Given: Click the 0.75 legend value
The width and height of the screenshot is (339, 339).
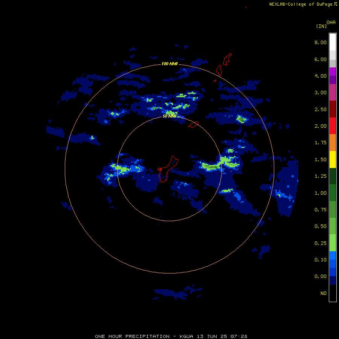Looking at the screenshot, I should pos(321,210).
